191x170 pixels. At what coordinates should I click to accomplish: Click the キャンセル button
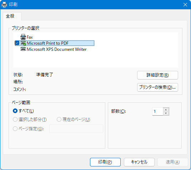tap(139, 162)
